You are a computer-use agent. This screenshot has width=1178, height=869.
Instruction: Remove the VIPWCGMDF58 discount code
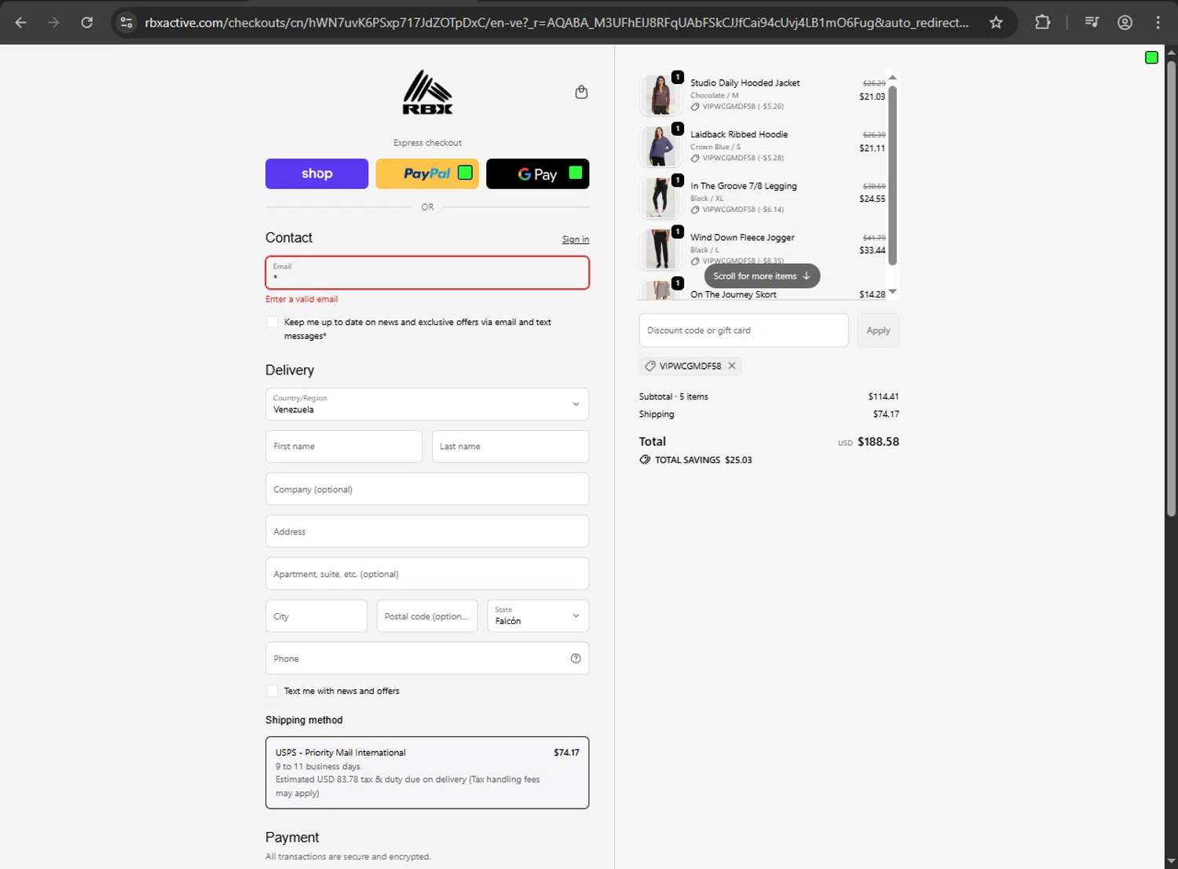click(732, 366)
